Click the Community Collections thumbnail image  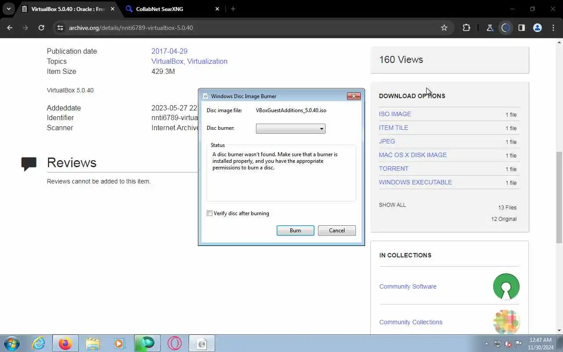point(506,322)
